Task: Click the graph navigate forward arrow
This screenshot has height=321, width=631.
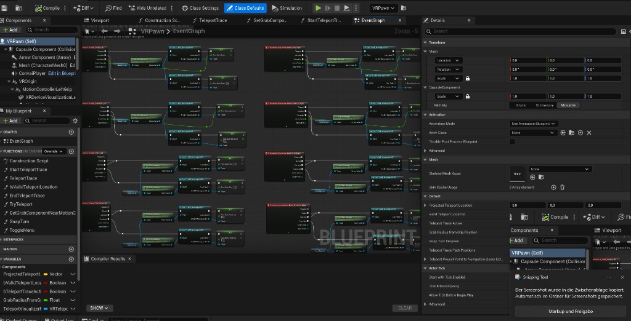Action: click(x=117, y=31)
